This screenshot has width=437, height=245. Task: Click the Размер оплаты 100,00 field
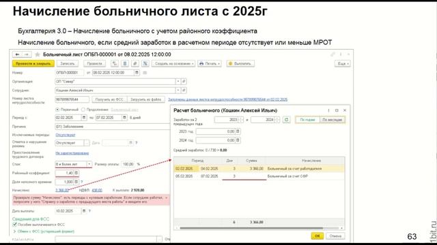[x=128, y=164]
